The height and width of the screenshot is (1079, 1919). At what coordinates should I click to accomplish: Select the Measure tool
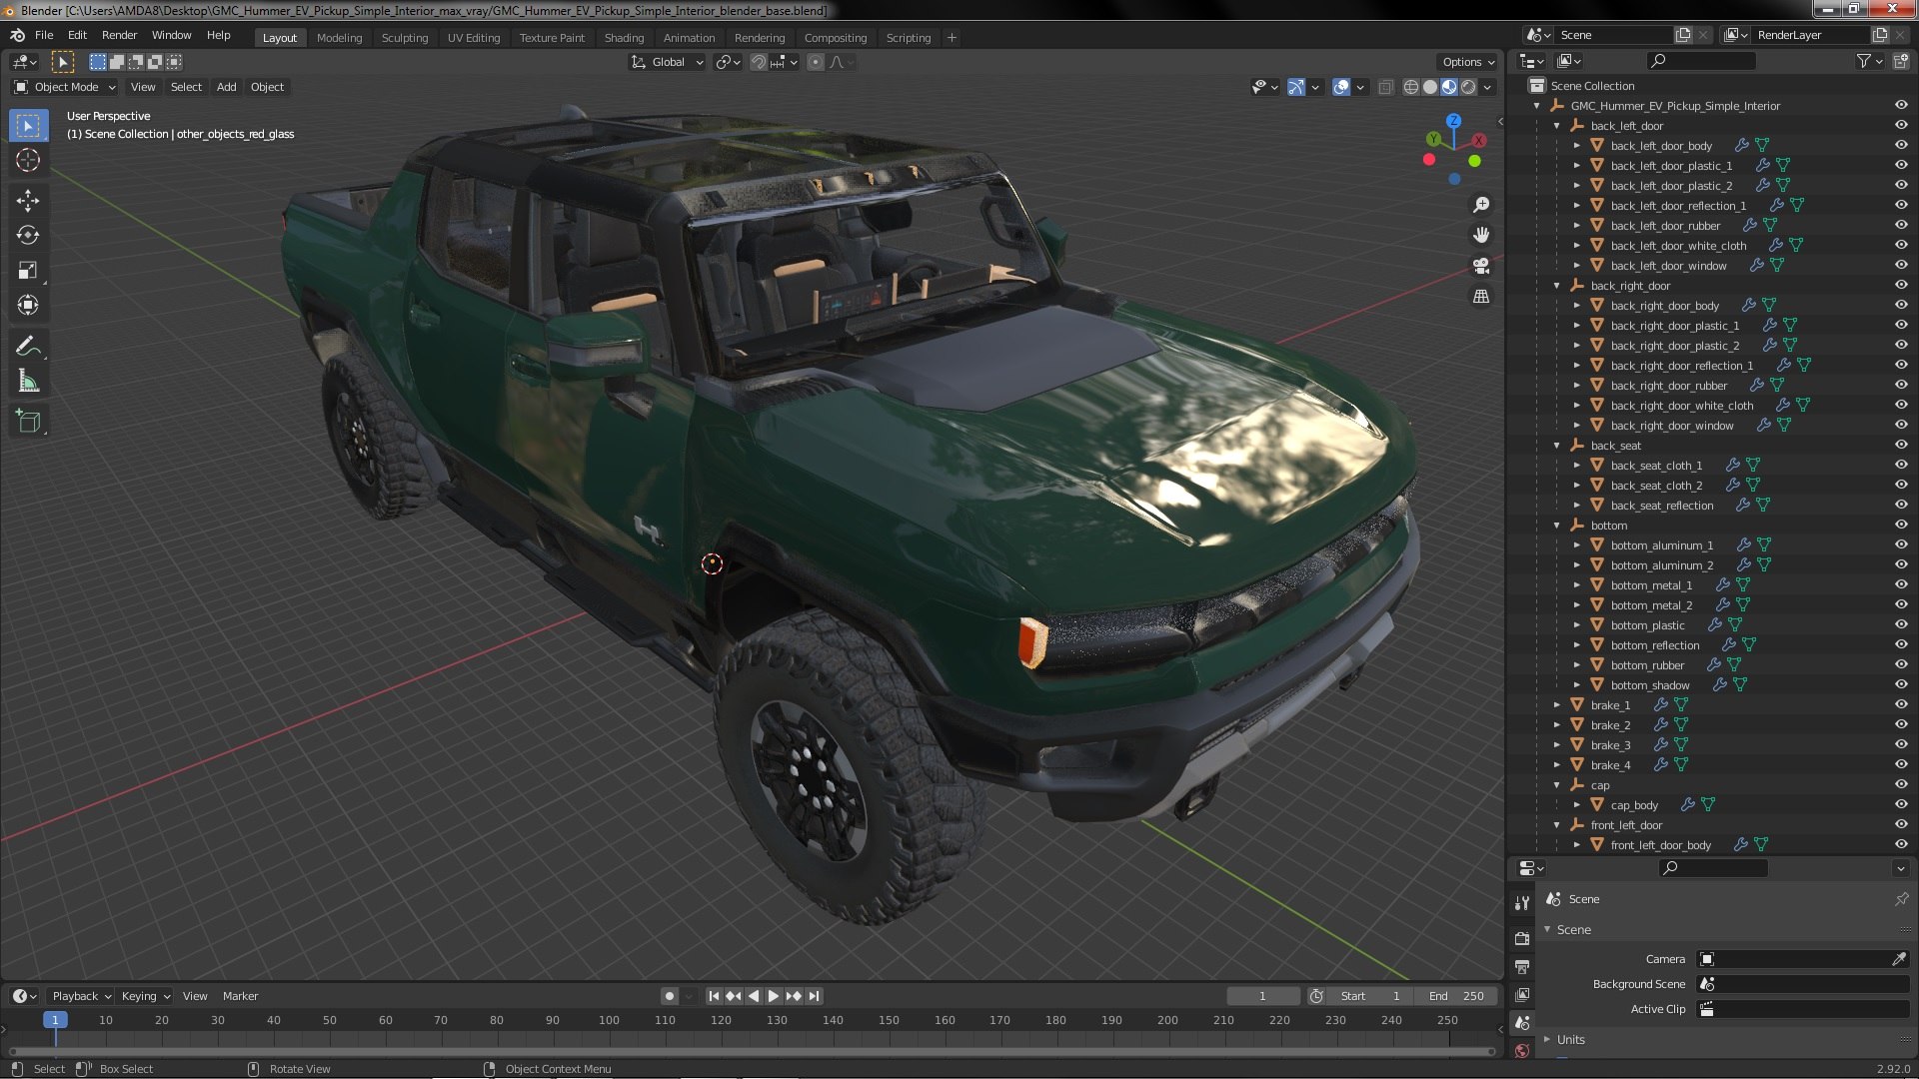tap(28, 382)
